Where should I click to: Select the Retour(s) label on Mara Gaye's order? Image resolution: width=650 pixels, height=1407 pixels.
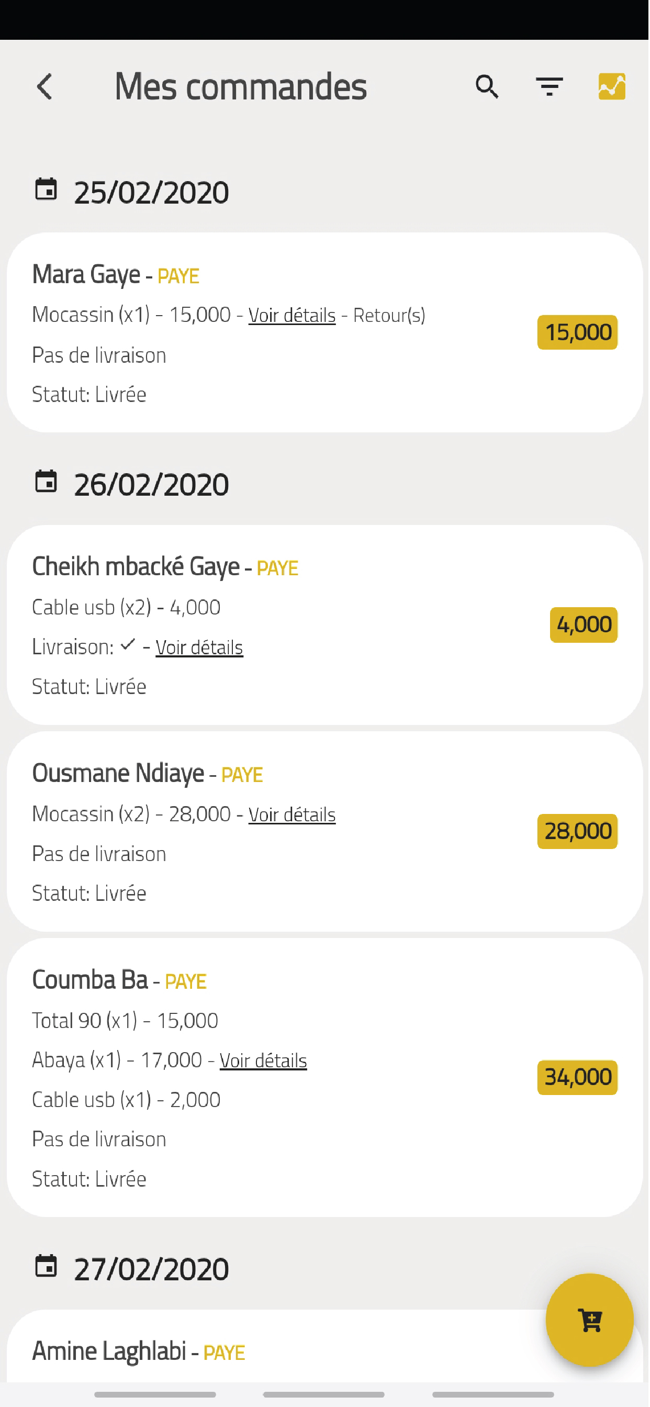pyautogui.click(x=390, y=316)
